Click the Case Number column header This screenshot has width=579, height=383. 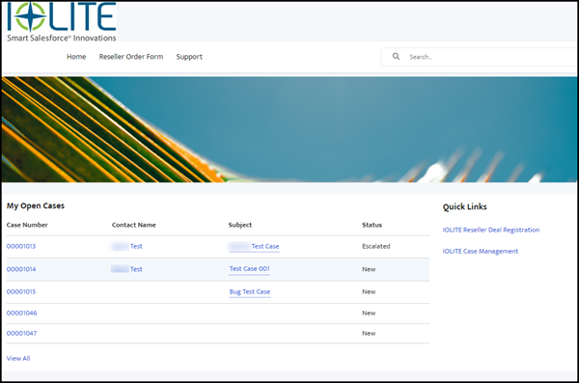(27, 225)
